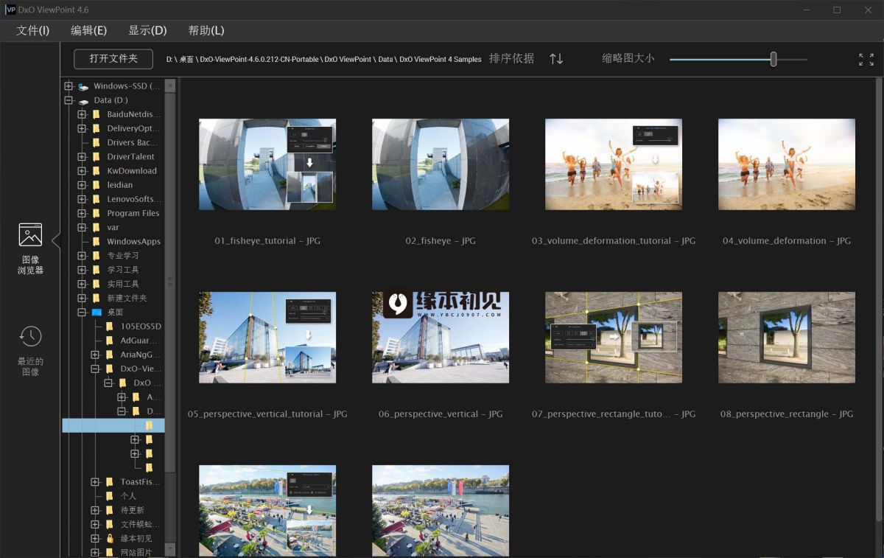Select the 网站图片 folder in tree
The image size is (884, 558).
click(x=136, y=552)
